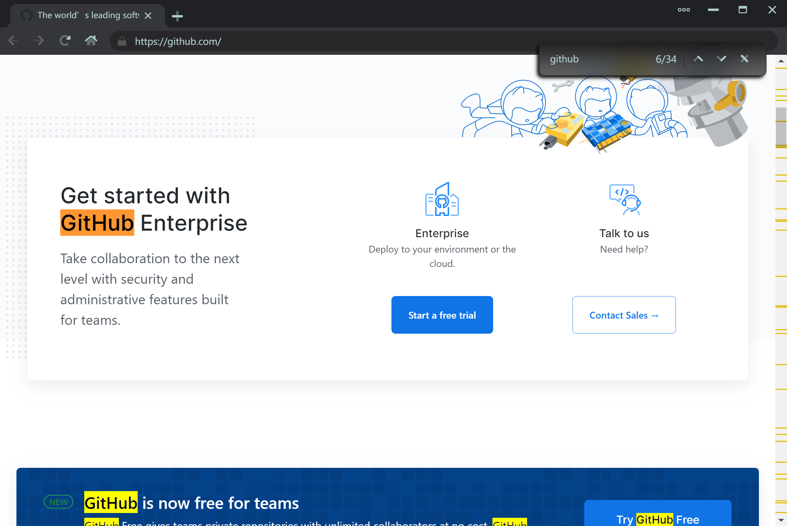Jump to next find match
The width and height of the screenshot is (787, 526).
[721, 59]
